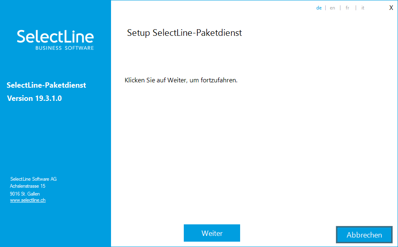Image resolution: width=398 pixels, height=247 pixels.
Task: Click the separator between de and en
Action: click(325, 8)
